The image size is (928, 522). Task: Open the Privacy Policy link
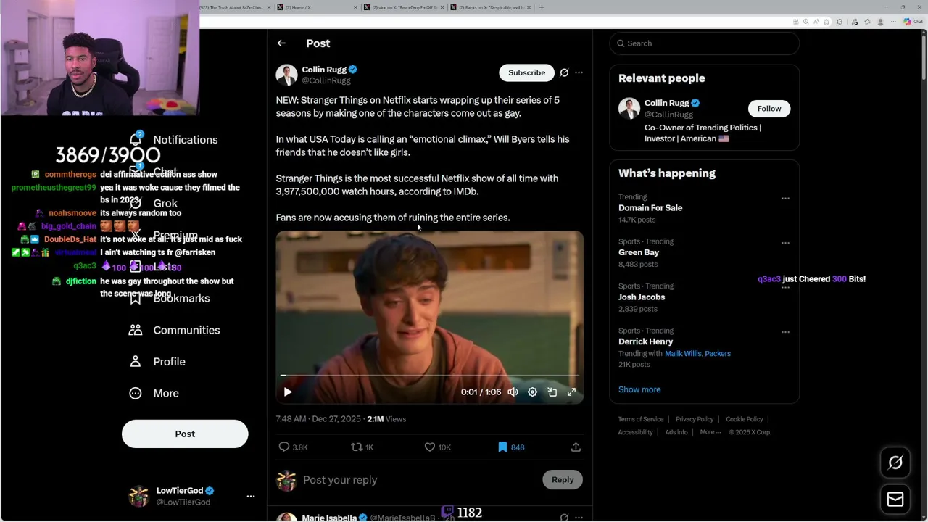pos(695,419)
